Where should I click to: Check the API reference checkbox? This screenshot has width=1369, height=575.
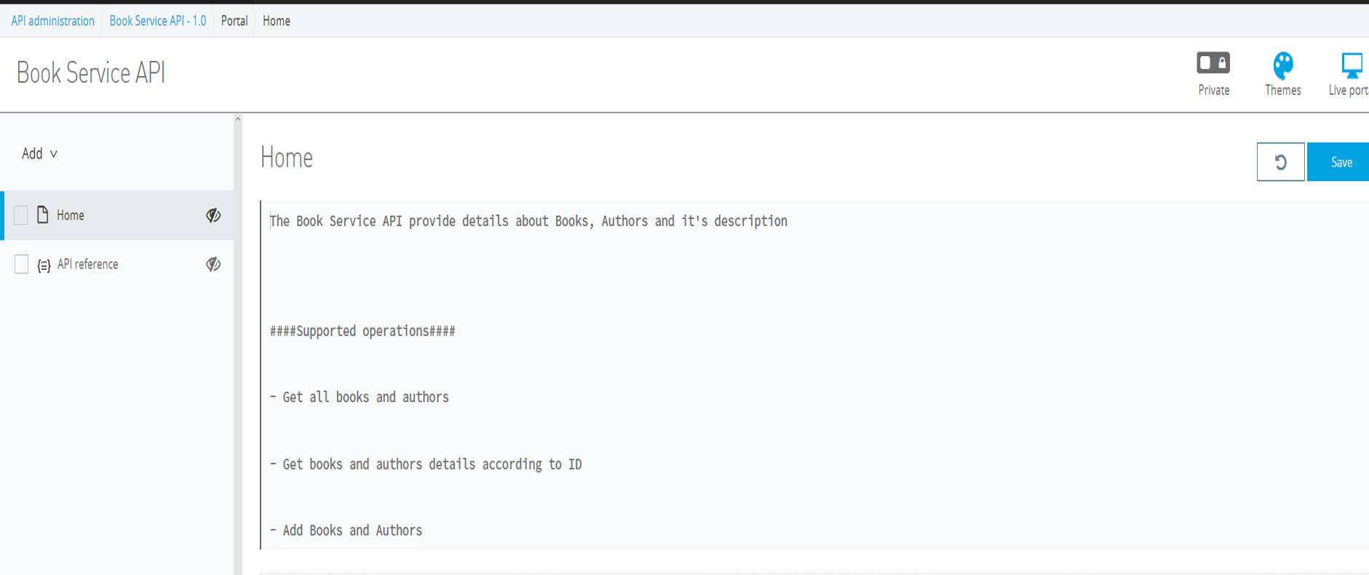(x=21, y=265)
